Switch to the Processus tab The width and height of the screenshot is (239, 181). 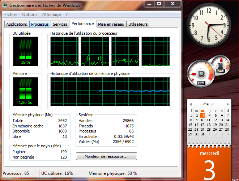(40, 24)
